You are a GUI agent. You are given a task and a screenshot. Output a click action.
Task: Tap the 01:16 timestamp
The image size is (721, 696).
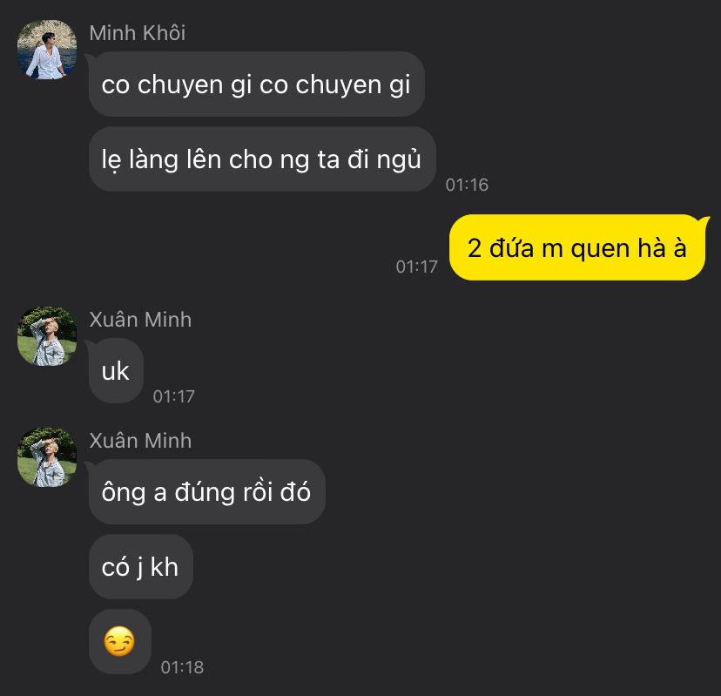click(467, 185)
